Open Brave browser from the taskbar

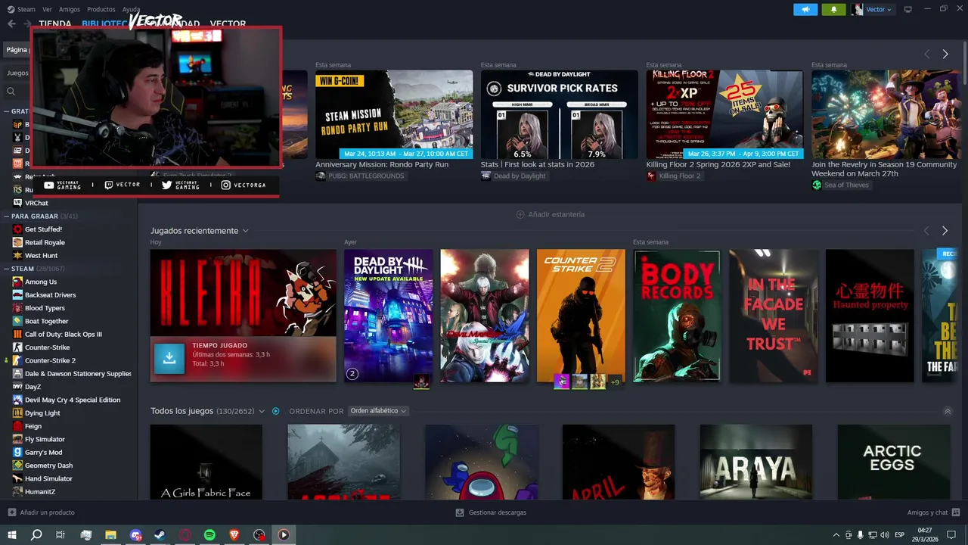click(x=234, y=535)
